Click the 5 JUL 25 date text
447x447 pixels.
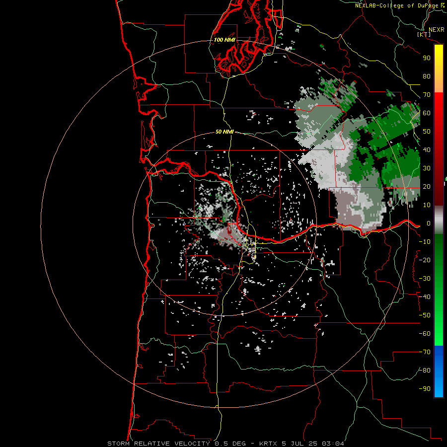[299, 444]
